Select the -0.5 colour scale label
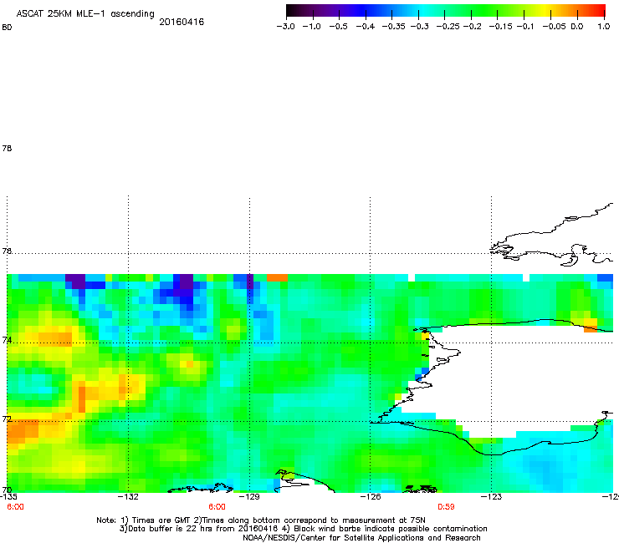 (338, 27)
